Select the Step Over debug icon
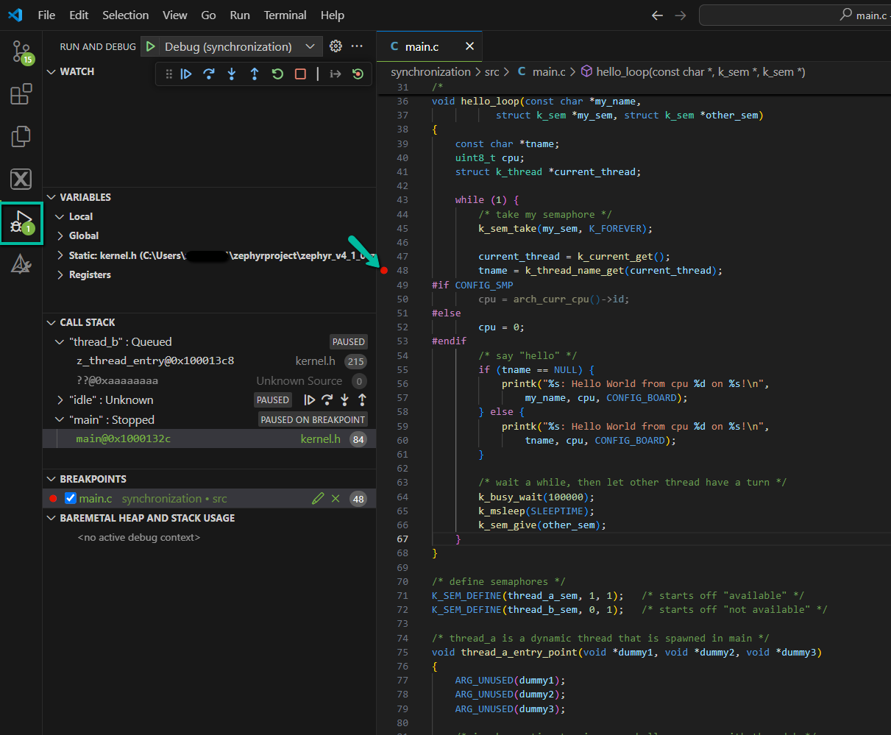 tap(209, 74)
